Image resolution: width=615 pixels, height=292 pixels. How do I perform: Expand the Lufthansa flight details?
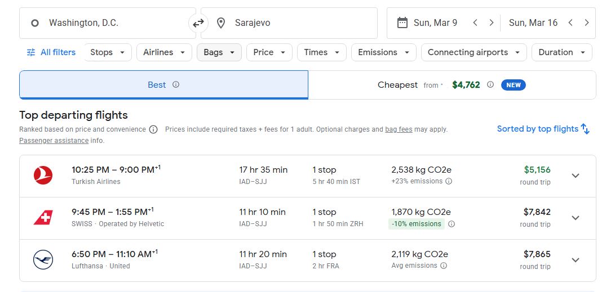pos(576,260)
